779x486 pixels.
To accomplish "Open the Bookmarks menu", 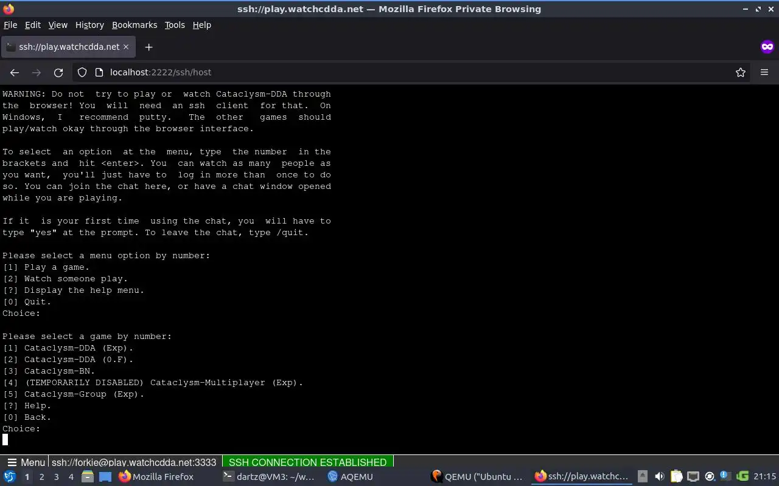I will point(134,25).
